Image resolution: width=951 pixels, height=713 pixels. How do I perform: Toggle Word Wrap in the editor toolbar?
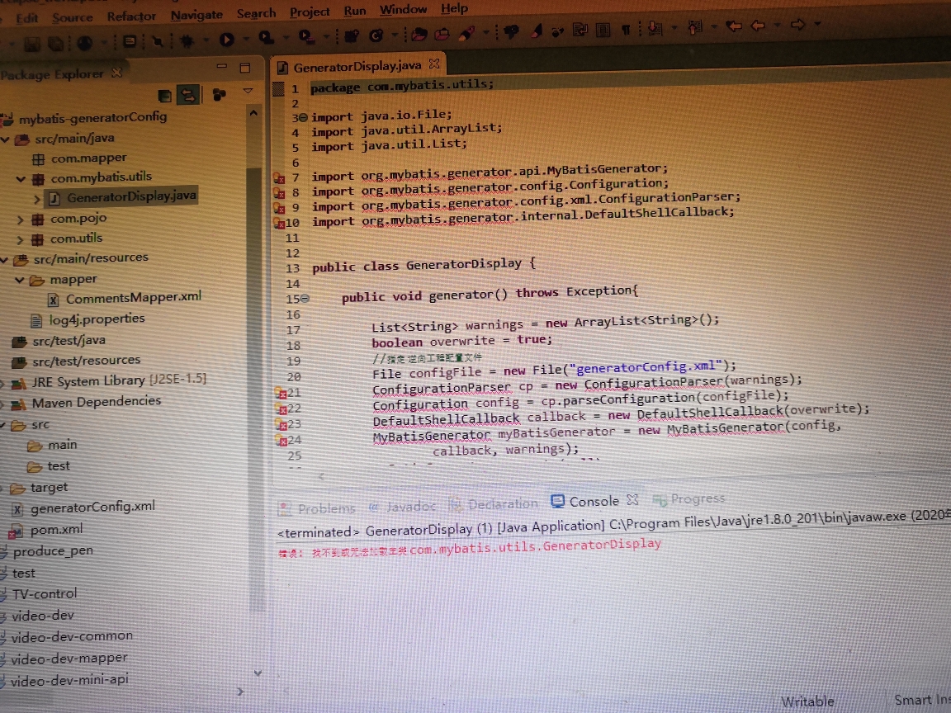click(580, 30)
